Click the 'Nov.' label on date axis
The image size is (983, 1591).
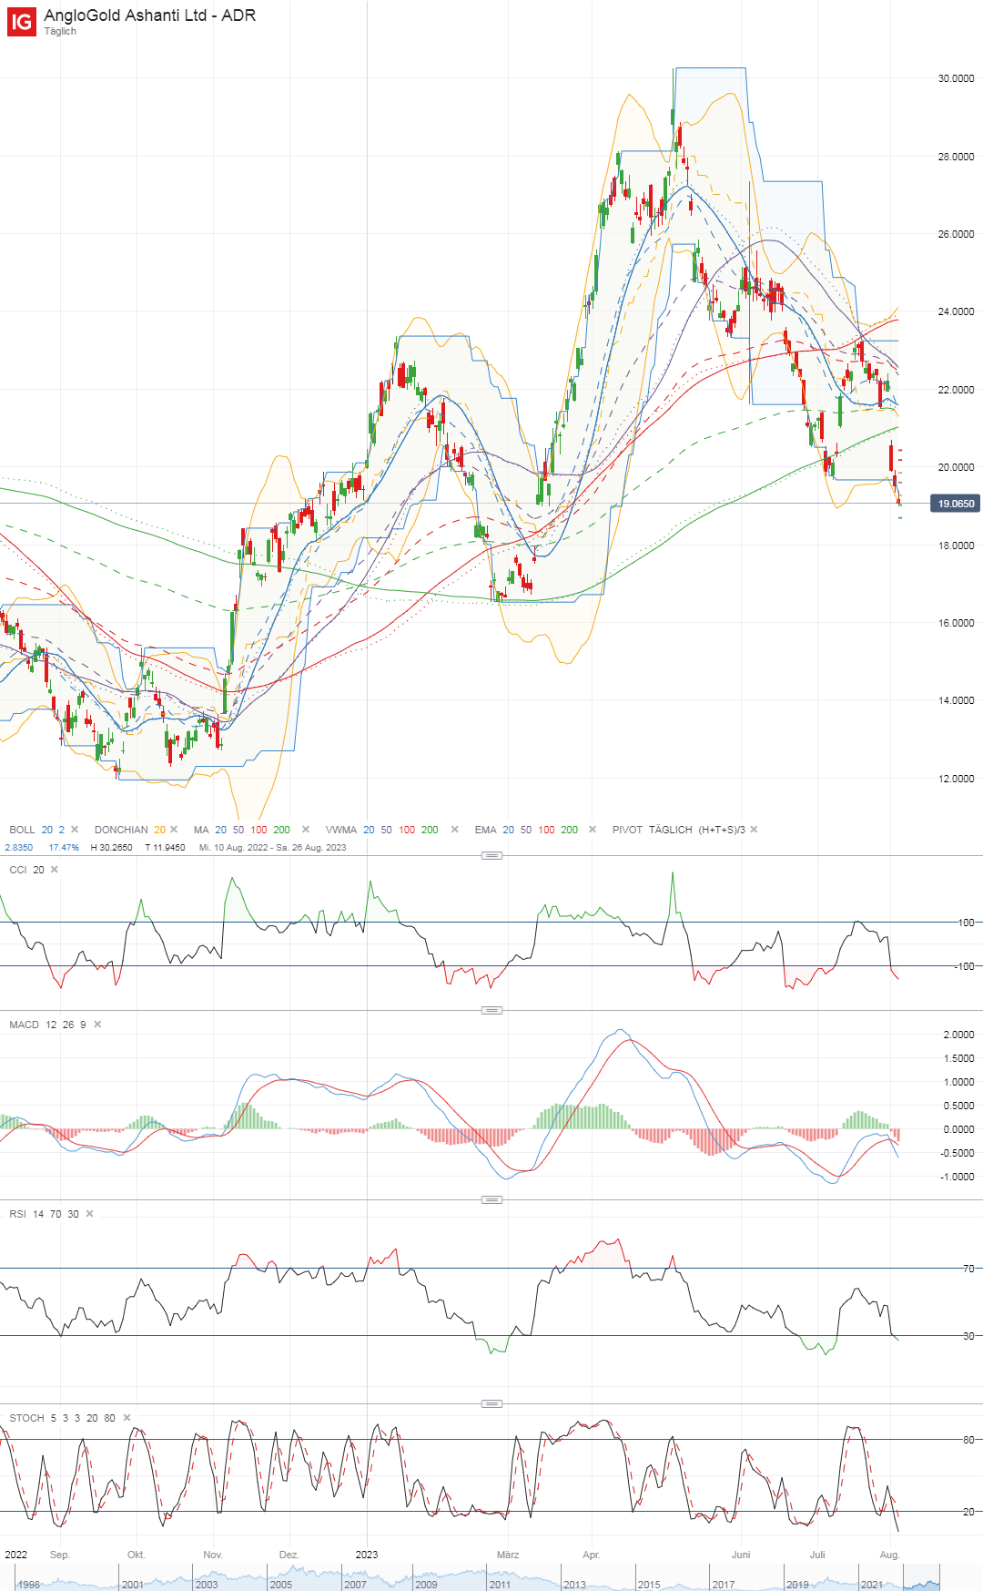tap(213, 1555)
